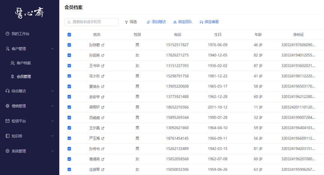Open external link icon next to 吕威威
The width and height of the screenshot is (324, 175).
(103, 118)
